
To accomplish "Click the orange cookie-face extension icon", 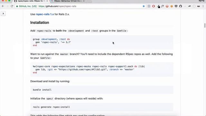I will pyautogui.click(x=172, y=6).
